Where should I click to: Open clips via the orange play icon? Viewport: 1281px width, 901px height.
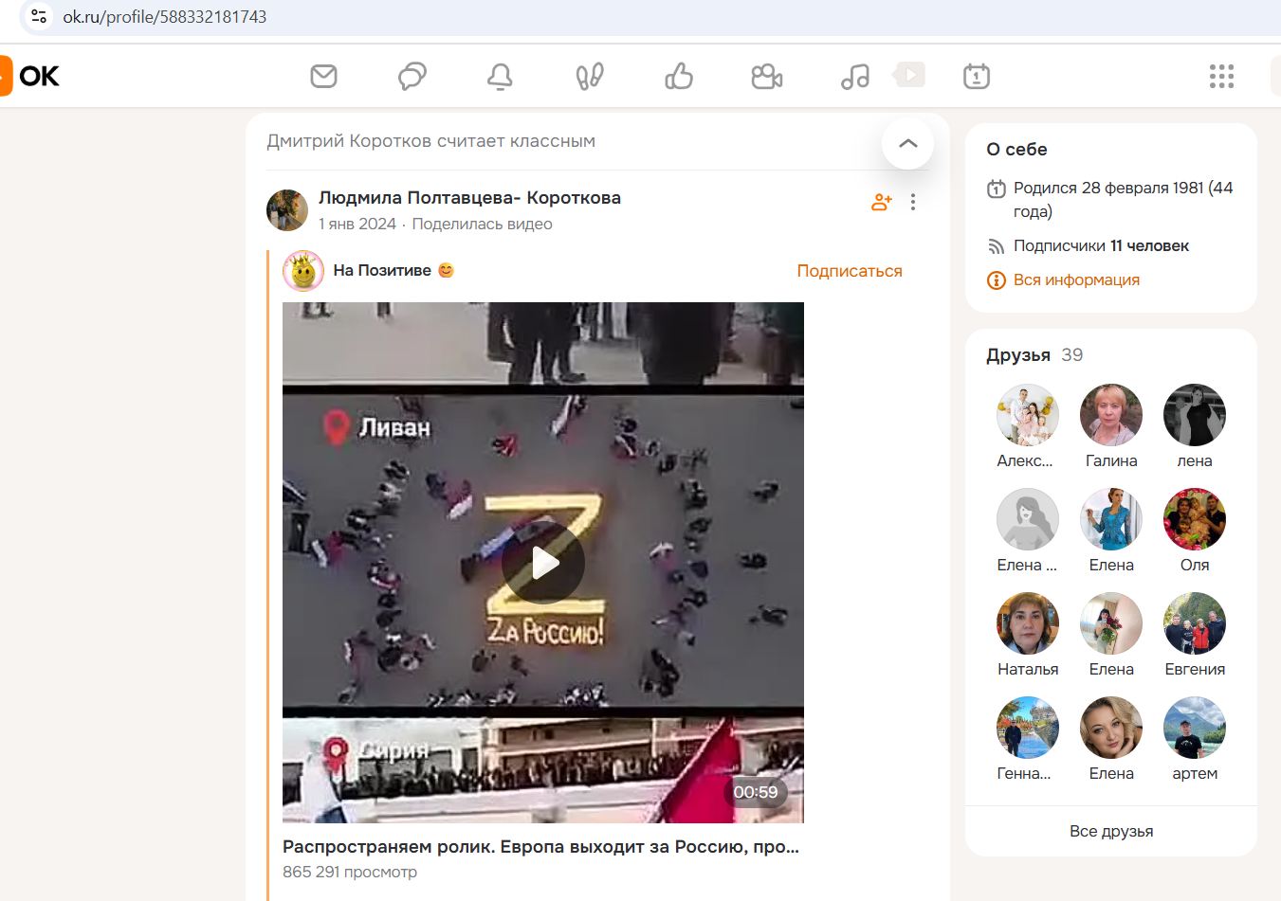click(908, 76)
